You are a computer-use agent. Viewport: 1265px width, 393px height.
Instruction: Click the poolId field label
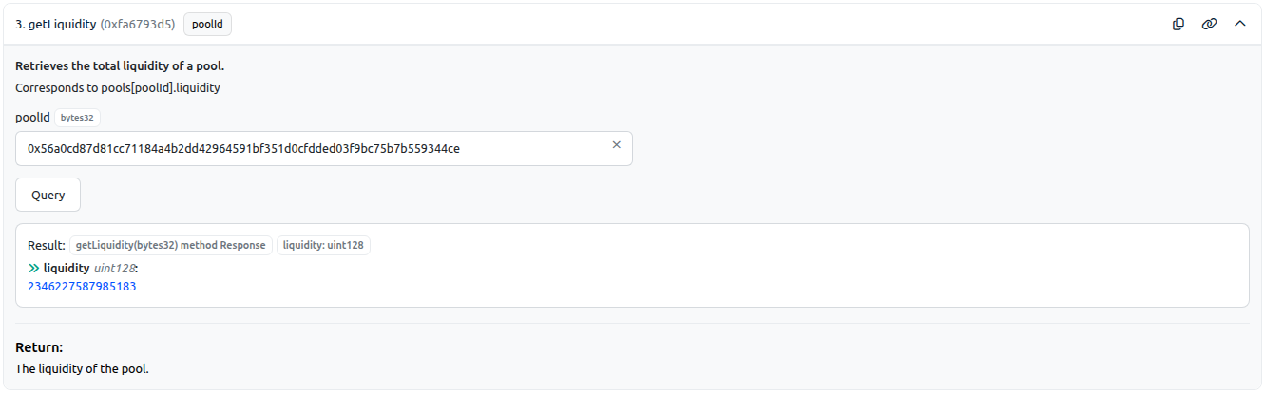point(32,118)
